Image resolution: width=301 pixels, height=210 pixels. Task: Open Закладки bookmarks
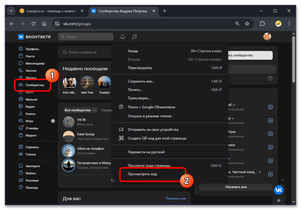click(29, 166)
